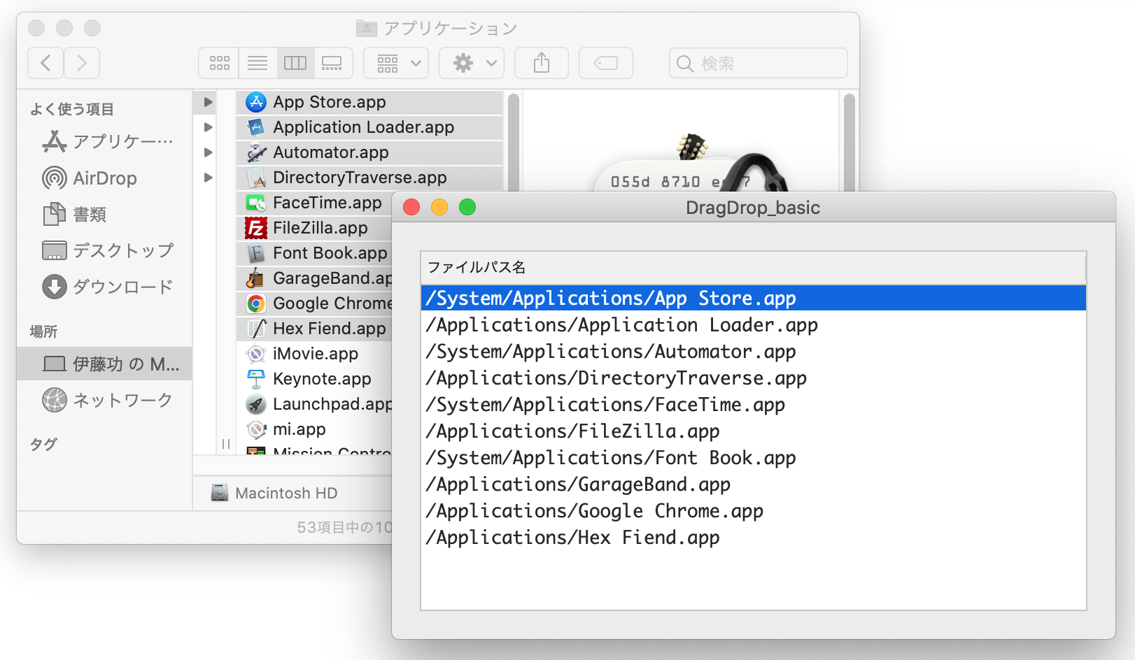Click the Automator.app robot icon

pos(256,152)
